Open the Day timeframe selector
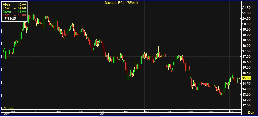258x117 pixels. pos(251,113)
